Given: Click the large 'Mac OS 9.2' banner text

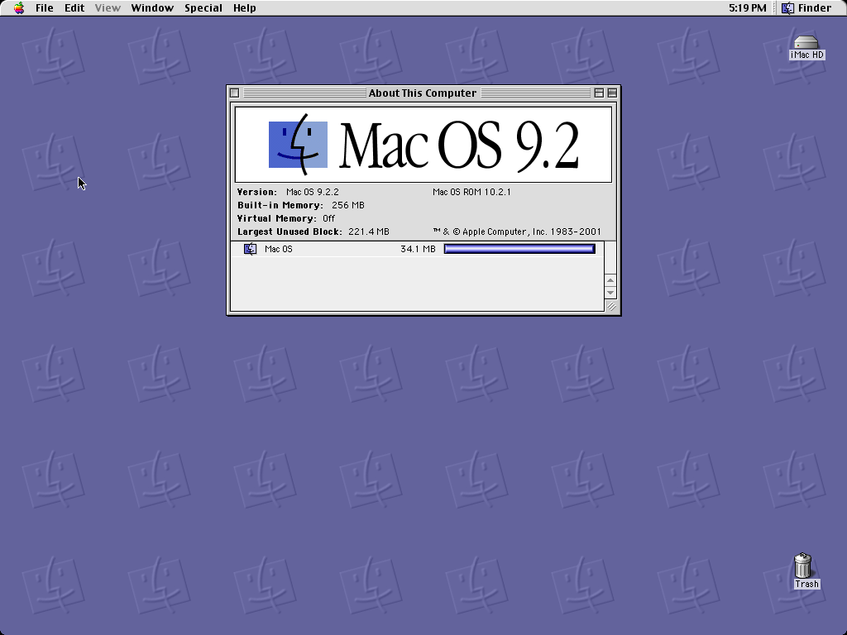Looking at the screenshot, I should coord(459,146).
